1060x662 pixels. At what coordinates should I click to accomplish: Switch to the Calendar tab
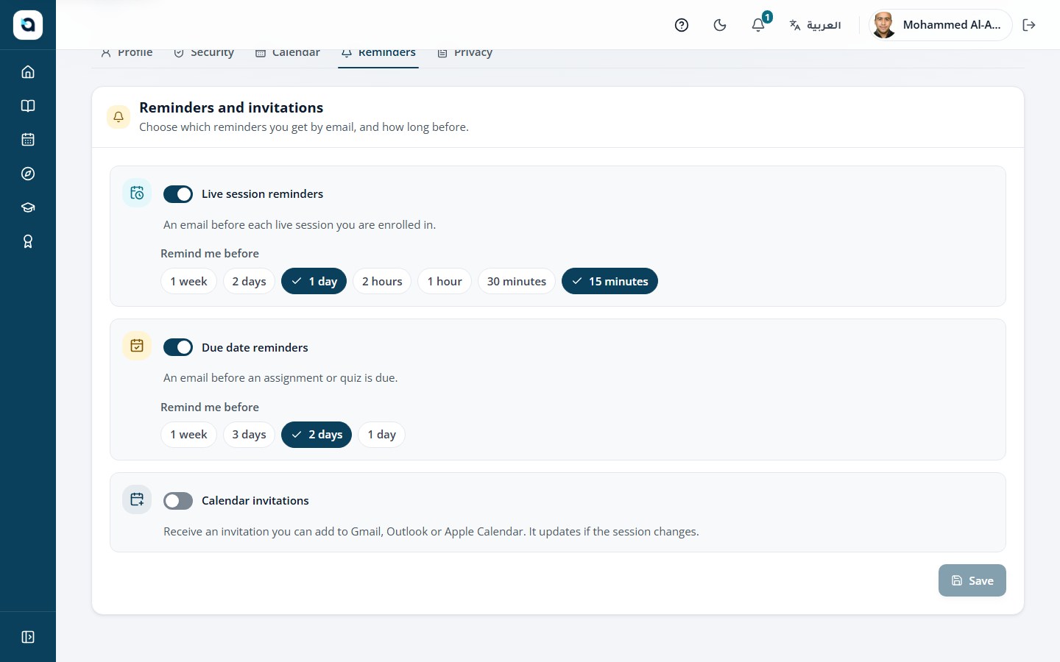point(287,53)
